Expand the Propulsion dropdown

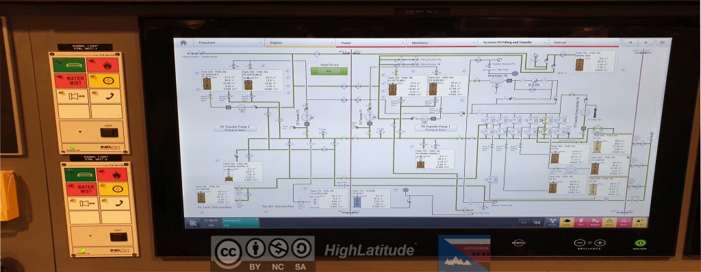[x=261, y=42]
